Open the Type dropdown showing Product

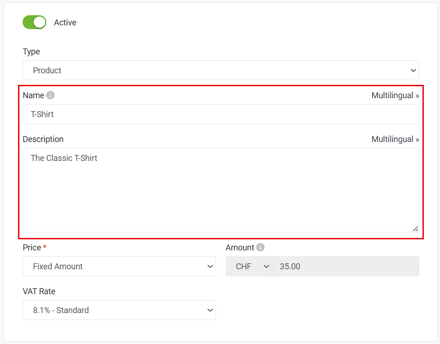(x=221, y=71)
